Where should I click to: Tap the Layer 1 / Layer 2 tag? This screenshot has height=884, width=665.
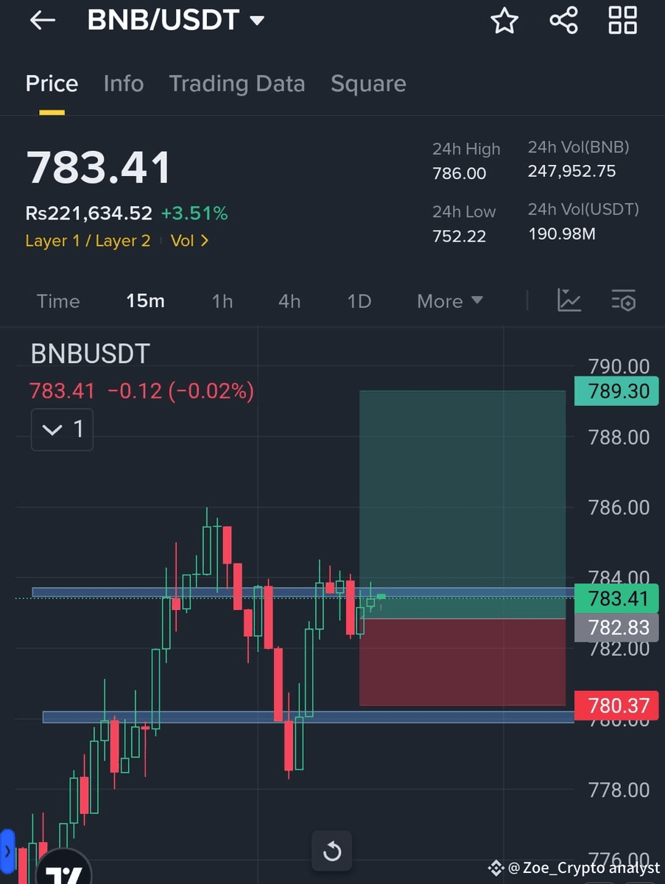[x=88, y=241]
